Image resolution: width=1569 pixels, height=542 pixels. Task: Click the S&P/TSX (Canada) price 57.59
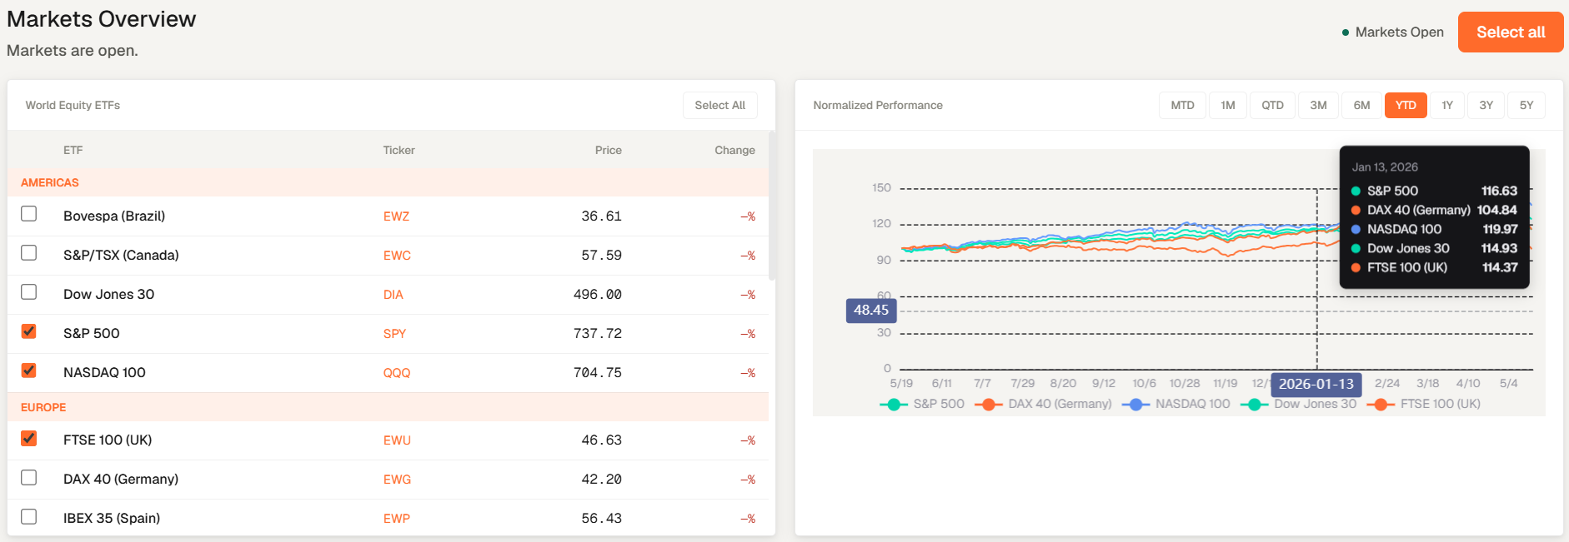[x=602, y=256]
